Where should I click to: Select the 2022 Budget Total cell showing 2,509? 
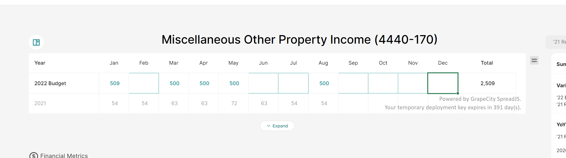click(487, 83)
